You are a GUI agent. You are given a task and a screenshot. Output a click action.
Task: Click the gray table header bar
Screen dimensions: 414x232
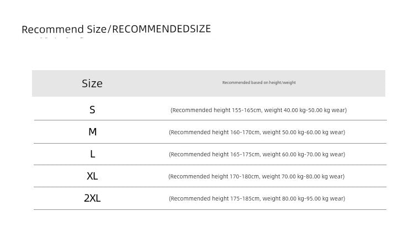(x=209, y=83)
